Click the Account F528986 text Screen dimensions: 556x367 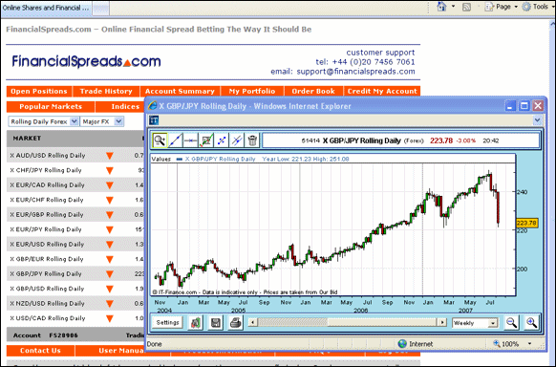(46, 335)
